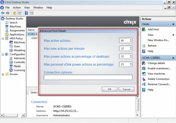Open the Help menu
This screenshot has height=123, width=176.
pyautogui.click(x=49, y=8)
